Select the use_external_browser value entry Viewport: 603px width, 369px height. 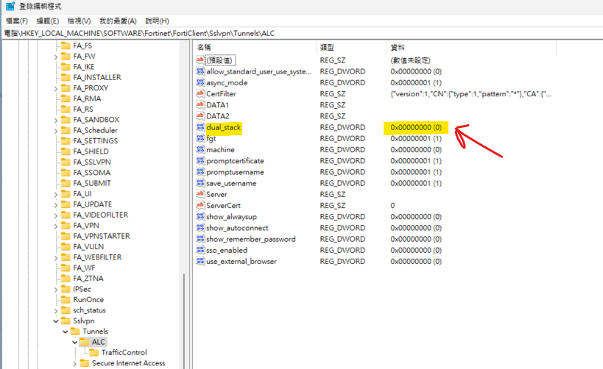click(x=241, y=262)
